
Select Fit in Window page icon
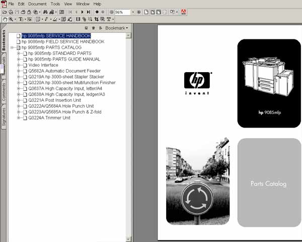(x=153, y=12)
